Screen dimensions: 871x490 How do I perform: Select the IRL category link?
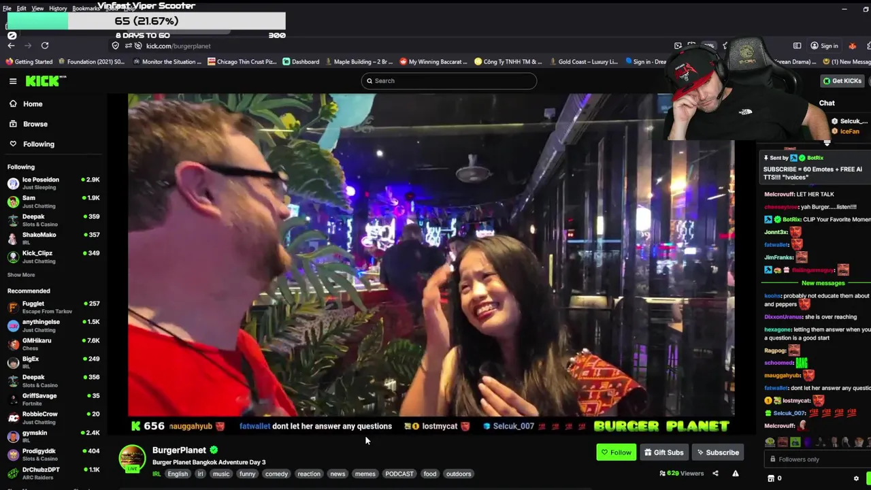[x=157, y=474]
